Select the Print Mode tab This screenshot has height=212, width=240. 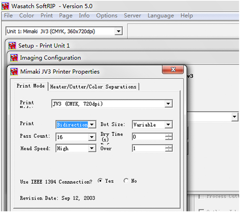click(31, 86)
